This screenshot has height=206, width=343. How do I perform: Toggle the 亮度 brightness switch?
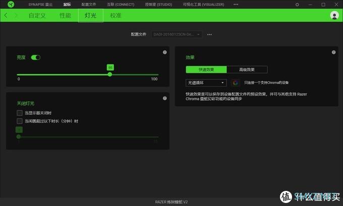pos(36,57)
